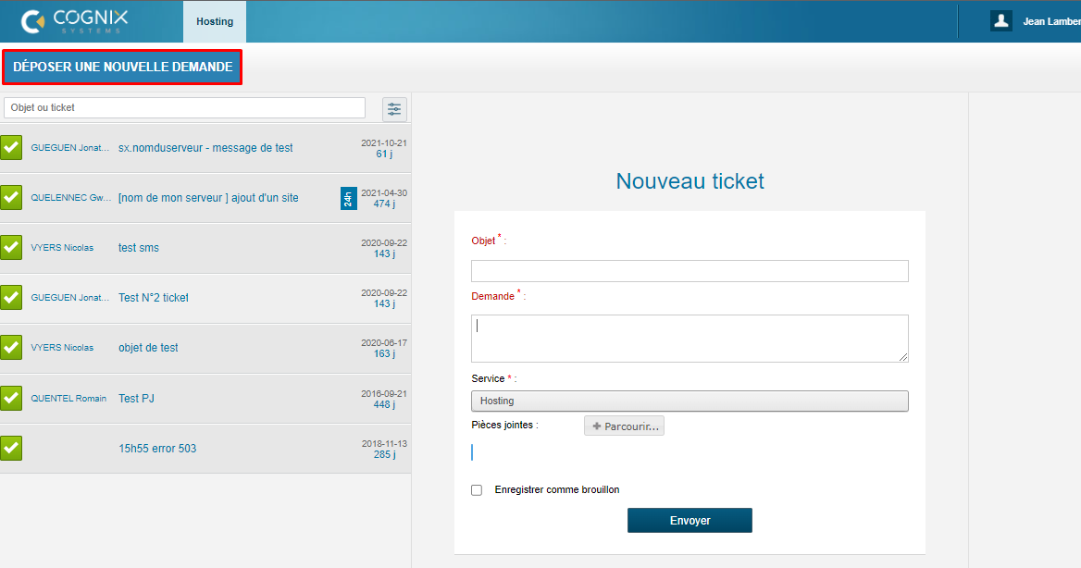
Task: Enable 'Enregistrer comme brouillon' checkbox
Action: pos(476,489)
